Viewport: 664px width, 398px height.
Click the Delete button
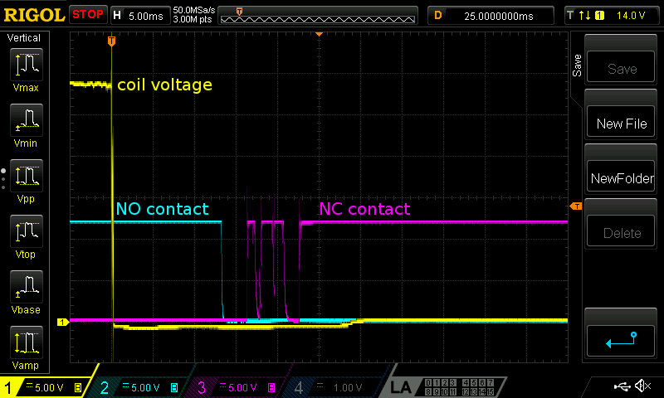[621, 231]
